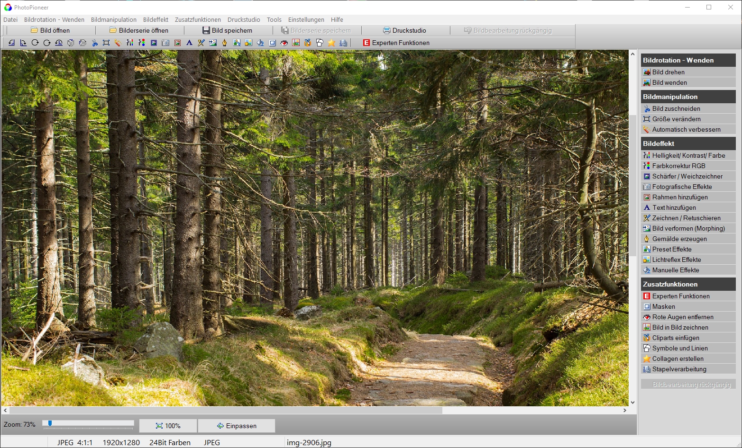Click the magic wand auto-enhance toolbar icon
742x448 pixels.
tap(118, 43)
